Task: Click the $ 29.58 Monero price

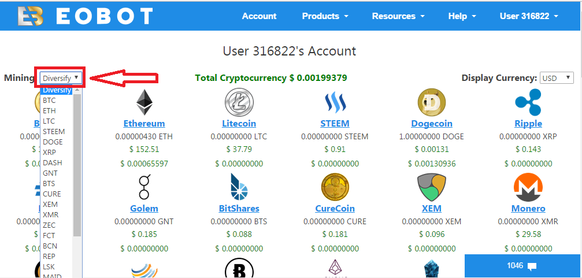Action: pyautogui.click(x=528, y=234)
